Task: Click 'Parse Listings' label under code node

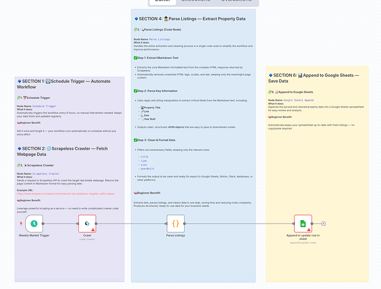Action: pos(175,235)
